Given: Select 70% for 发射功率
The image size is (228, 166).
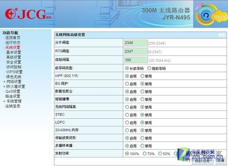Looking at the screenshot, I should coord(145,154).
